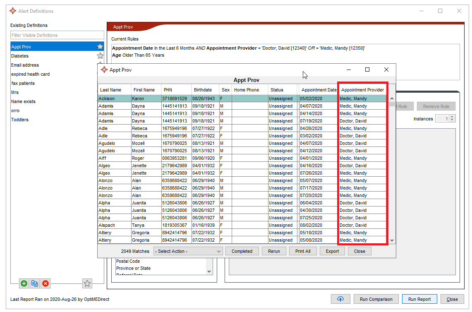Open the Select Action dropdown
472x312 pixels.
point(188,251)
